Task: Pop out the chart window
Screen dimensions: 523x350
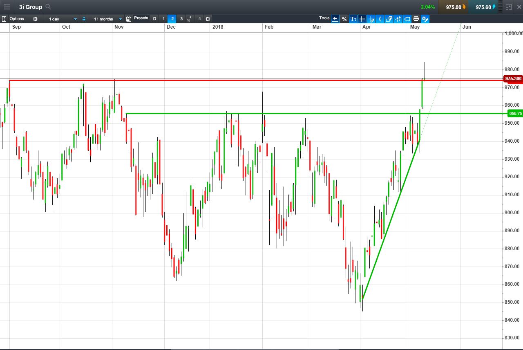Action: (509, 7)
